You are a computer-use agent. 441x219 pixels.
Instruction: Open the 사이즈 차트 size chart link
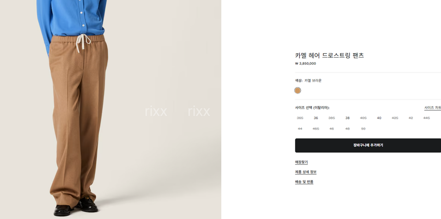[x=433, y=108]
